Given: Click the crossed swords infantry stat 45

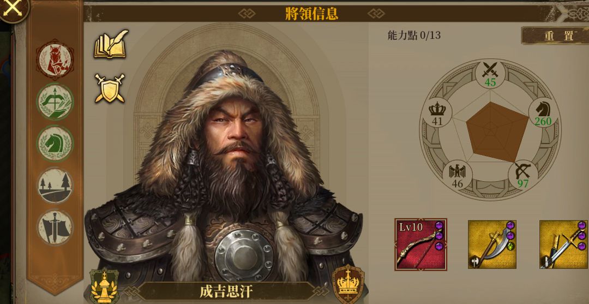Looking at the screenshot, I should pyautogui.click(x=490, y=74).
